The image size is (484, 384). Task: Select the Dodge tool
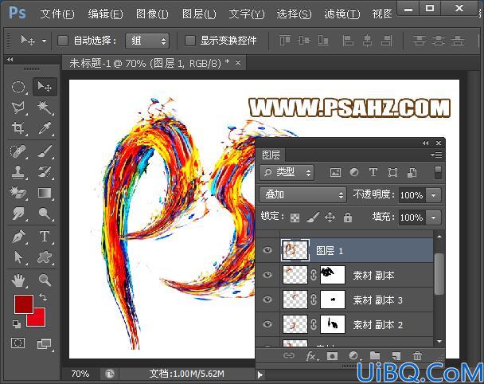[45, 214]
